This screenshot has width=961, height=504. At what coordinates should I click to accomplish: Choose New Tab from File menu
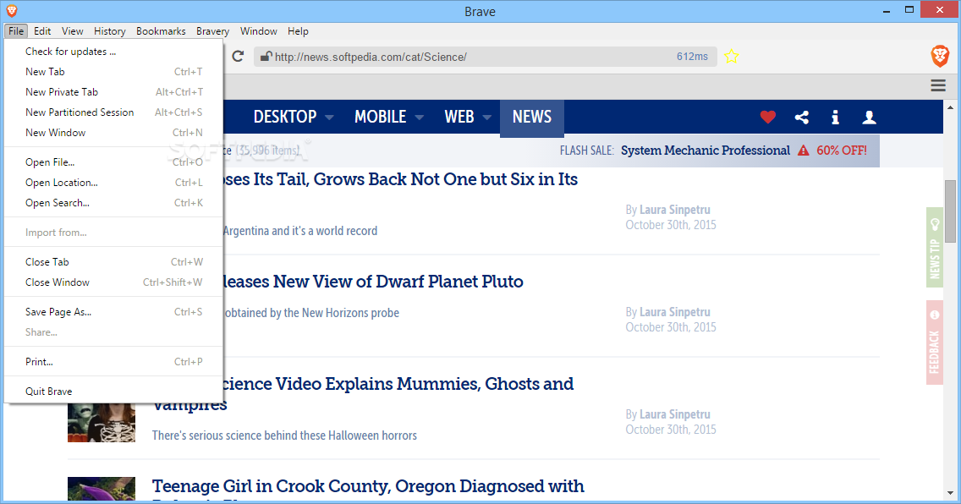click(x=113, y=72)
